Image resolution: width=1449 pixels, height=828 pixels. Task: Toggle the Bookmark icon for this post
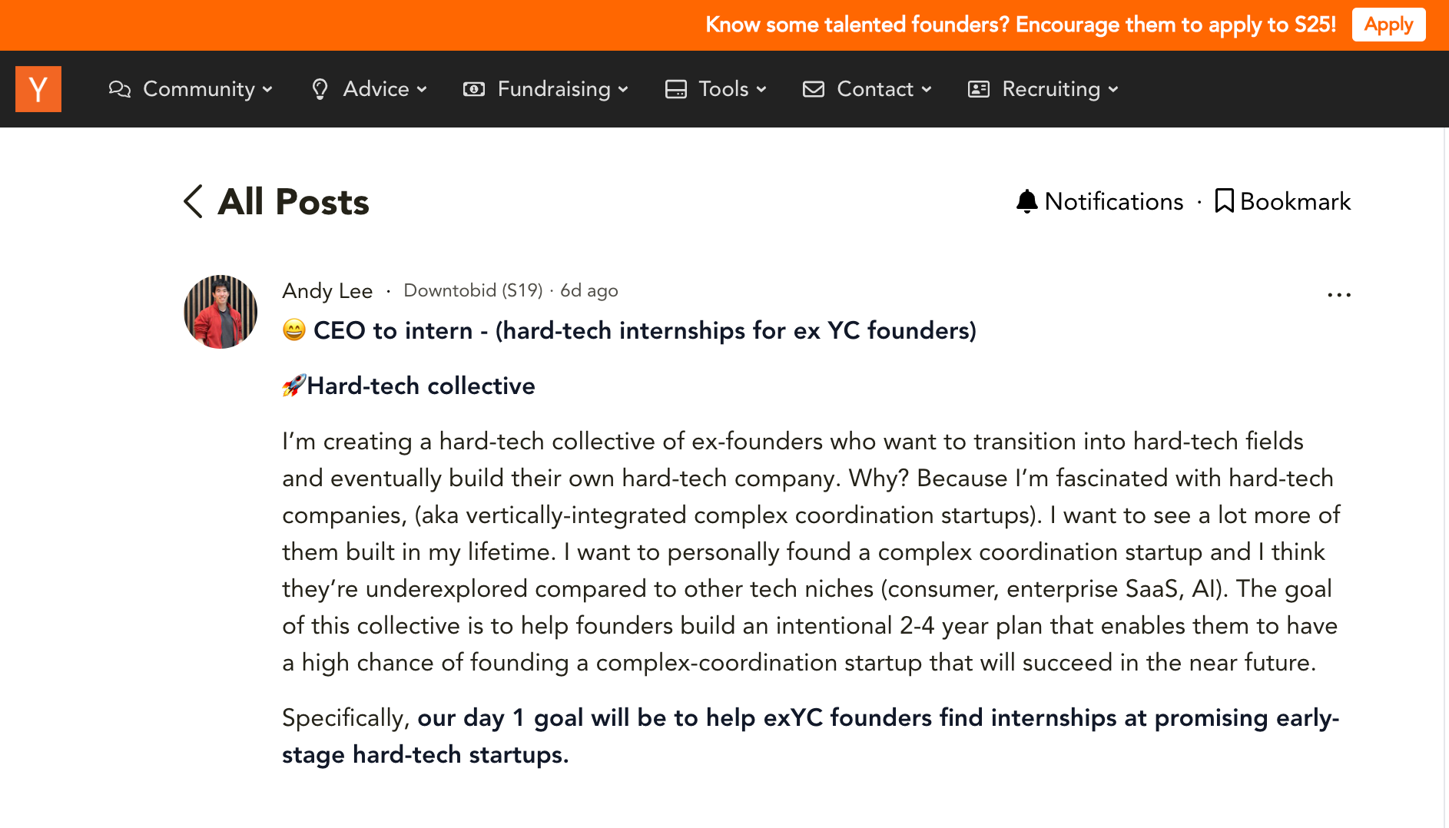tap(1224, 201)
